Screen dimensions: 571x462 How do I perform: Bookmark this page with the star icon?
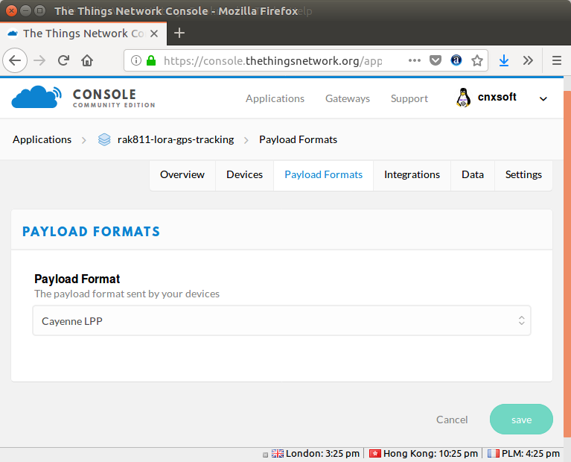477,60
